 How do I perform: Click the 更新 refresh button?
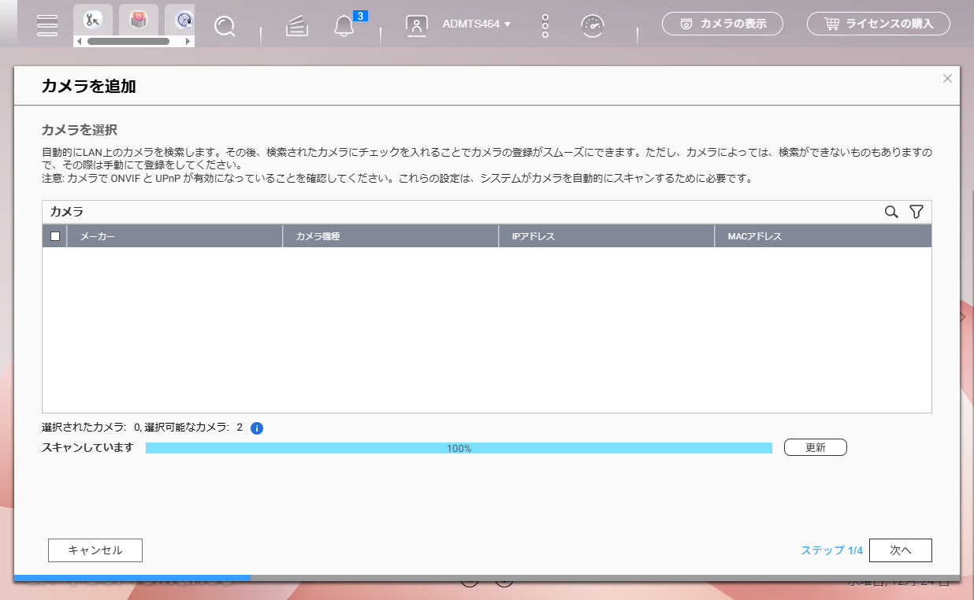815,447
